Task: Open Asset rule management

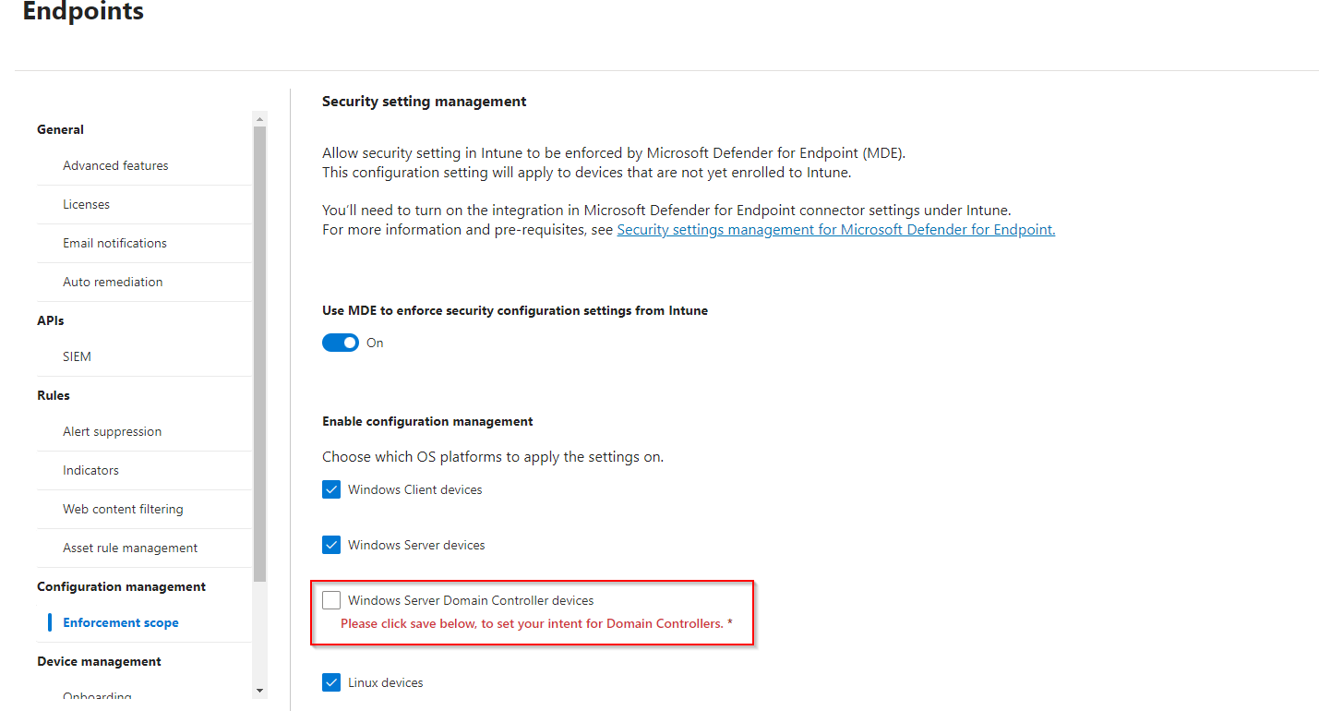Action: [x=130, y=548]
